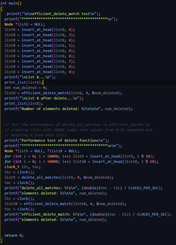Click the insert_at_head(list8, 7) line
The width and height of the screenshot is (176, 245).
(40, 61)
